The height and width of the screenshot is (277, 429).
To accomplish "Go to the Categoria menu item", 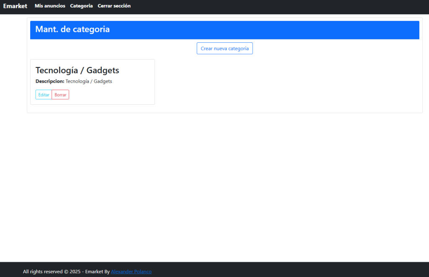I will point(81,6).
